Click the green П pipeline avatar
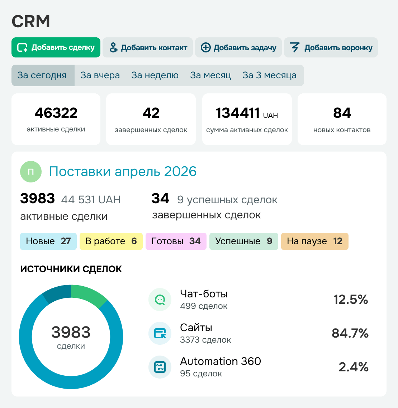The image size is (398, 408). click(30, 172)
